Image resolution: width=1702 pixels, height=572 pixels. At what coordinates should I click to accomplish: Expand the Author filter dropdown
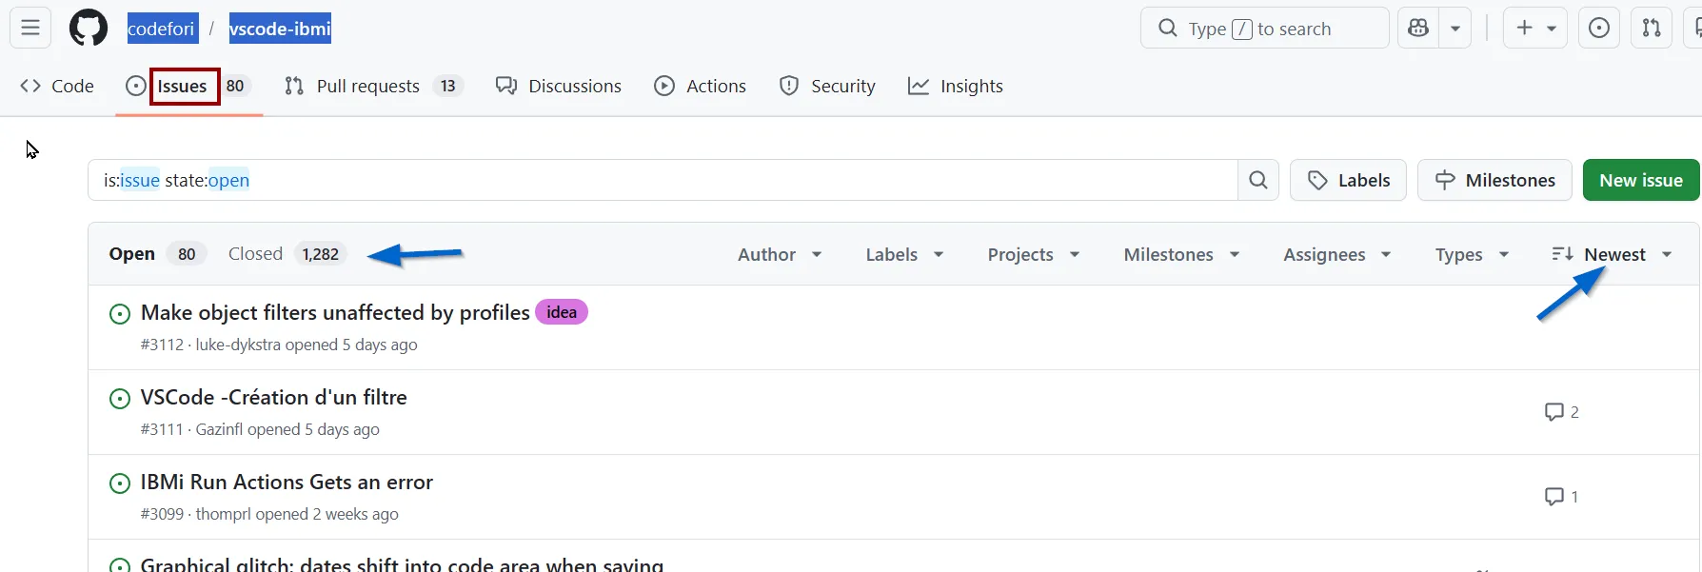(x=779, y=254)
